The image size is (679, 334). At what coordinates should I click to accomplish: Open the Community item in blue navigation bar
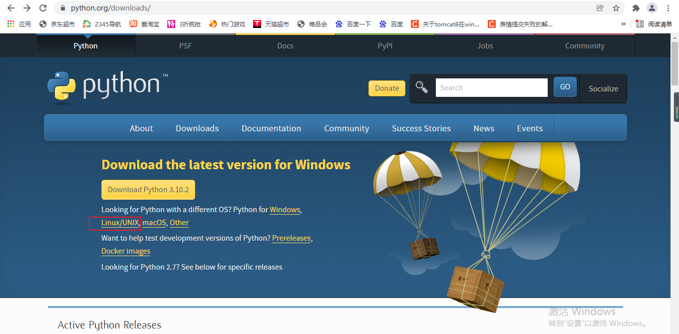346,128
